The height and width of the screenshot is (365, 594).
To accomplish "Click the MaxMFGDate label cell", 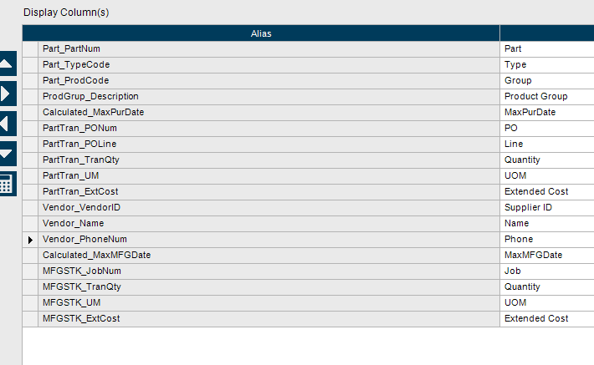I will pyautogui.click(x=546, y=256).
